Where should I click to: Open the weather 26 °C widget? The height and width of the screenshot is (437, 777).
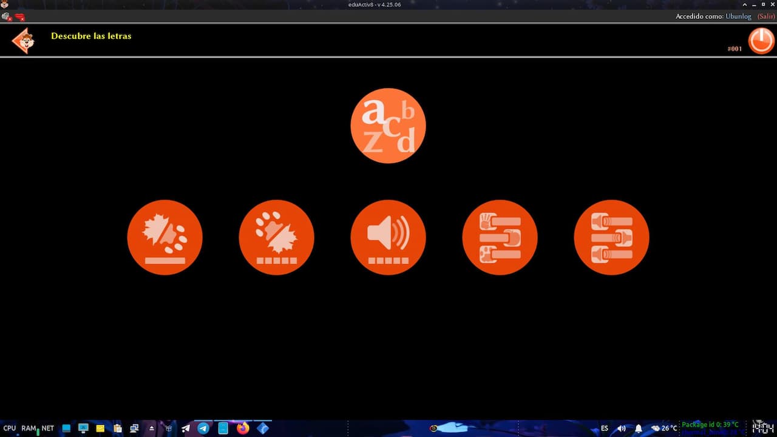(663, 429)
